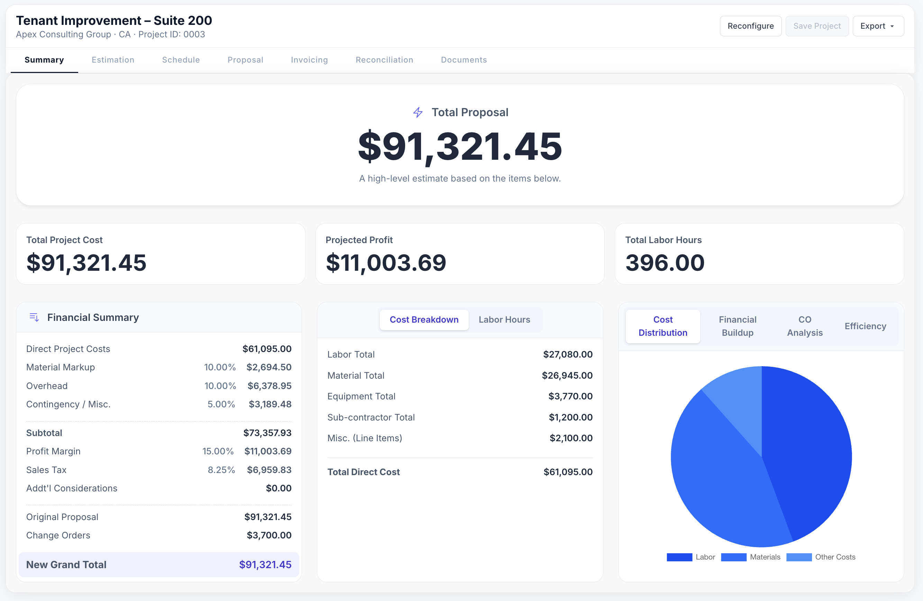
Task: Switch to the Invoicing tab
Action: [x=310, y=60]
